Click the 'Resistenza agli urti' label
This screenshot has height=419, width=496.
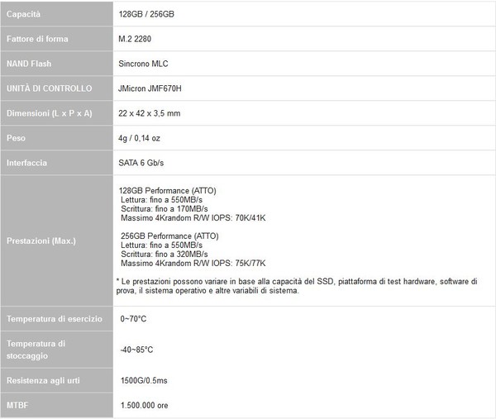(43, 380)
